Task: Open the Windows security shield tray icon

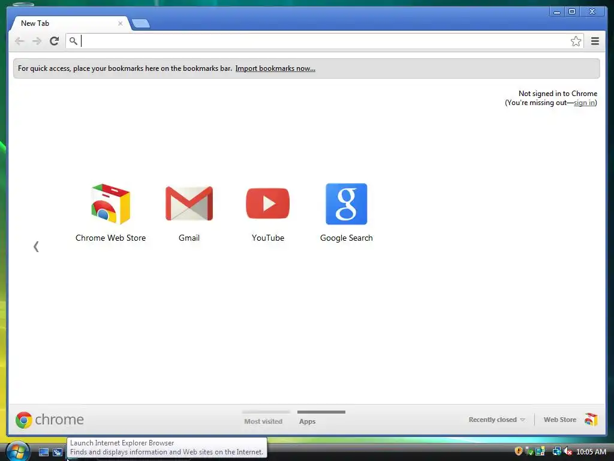Action: tap(519, 451)
